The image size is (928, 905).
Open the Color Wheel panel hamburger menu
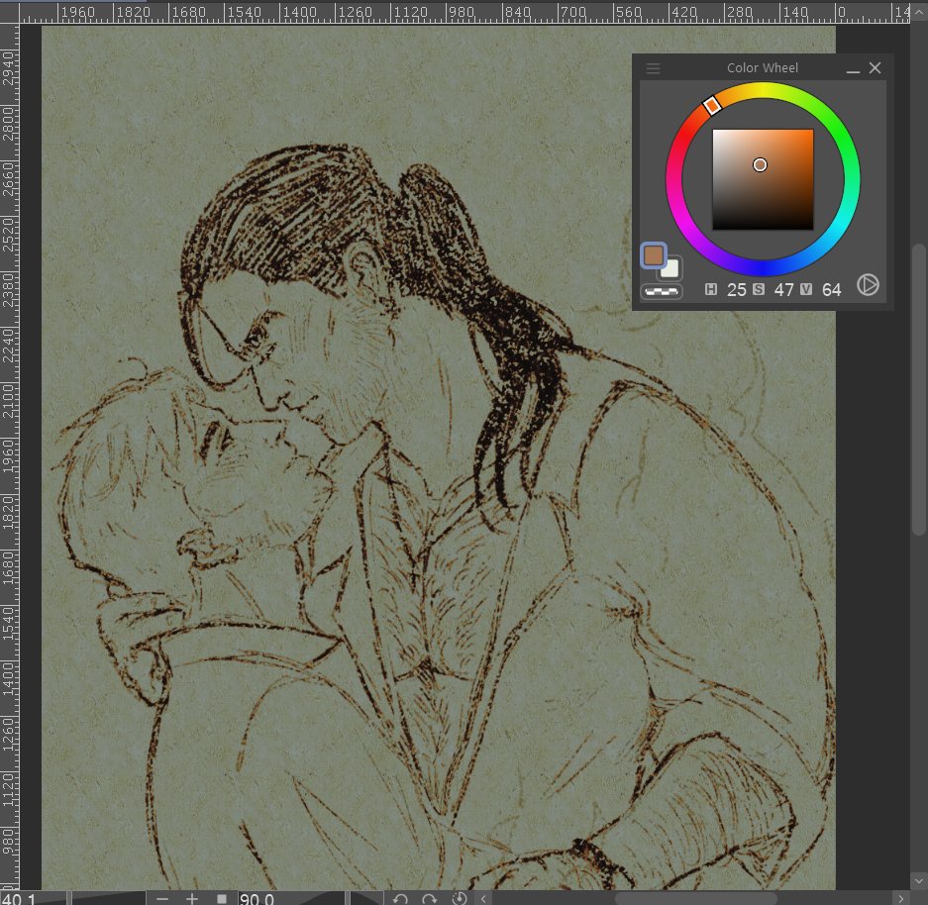[653, 68]
